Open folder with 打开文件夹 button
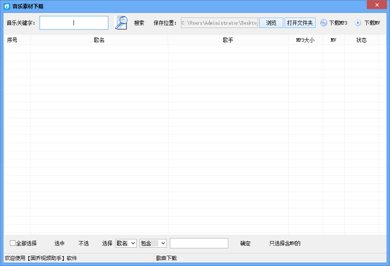Viewport: 390px width, 266px height. [300, 22]
